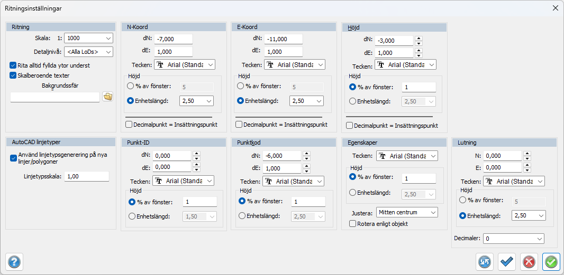Uncheck Rita alltid fyllda ytor underst
The image size is (564, 275).
pyautogui.click(x=13, y=65)
